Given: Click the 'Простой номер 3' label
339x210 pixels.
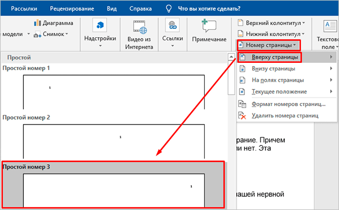Looking at the screenshot, I should pyautogui.click(x=26, y=166).
